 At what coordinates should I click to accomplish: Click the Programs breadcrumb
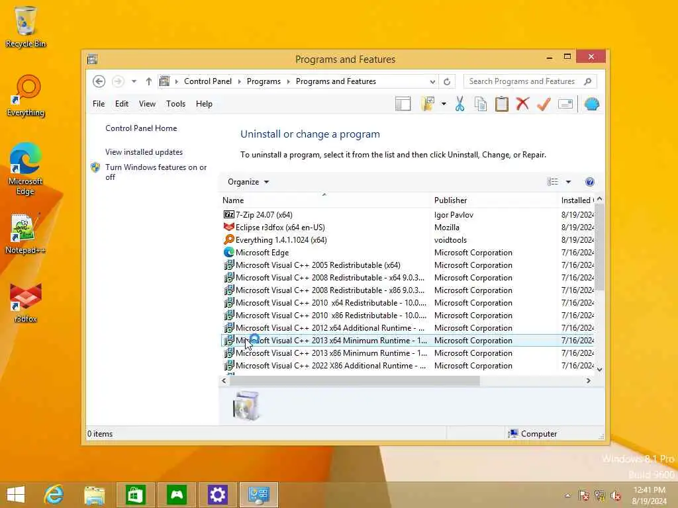(264, 81)
